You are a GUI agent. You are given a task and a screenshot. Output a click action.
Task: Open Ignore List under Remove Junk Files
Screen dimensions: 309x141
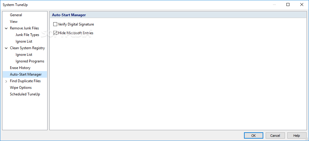(24, 41)
